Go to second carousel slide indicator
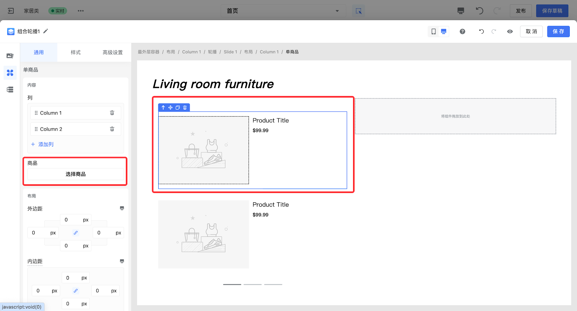The height and width of the screenshot is (311, 577). [x=252, y=284]
